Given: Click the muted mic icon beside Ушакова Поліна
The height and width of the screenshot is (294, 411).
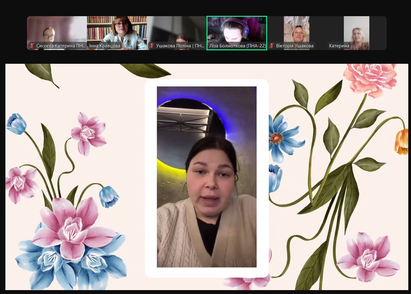Looking at the screenshot, I should coord(152,46).
